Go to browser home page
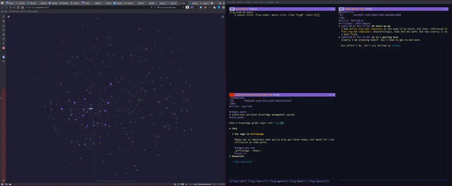Screen dimensions: 452x186 click(22, 7)
